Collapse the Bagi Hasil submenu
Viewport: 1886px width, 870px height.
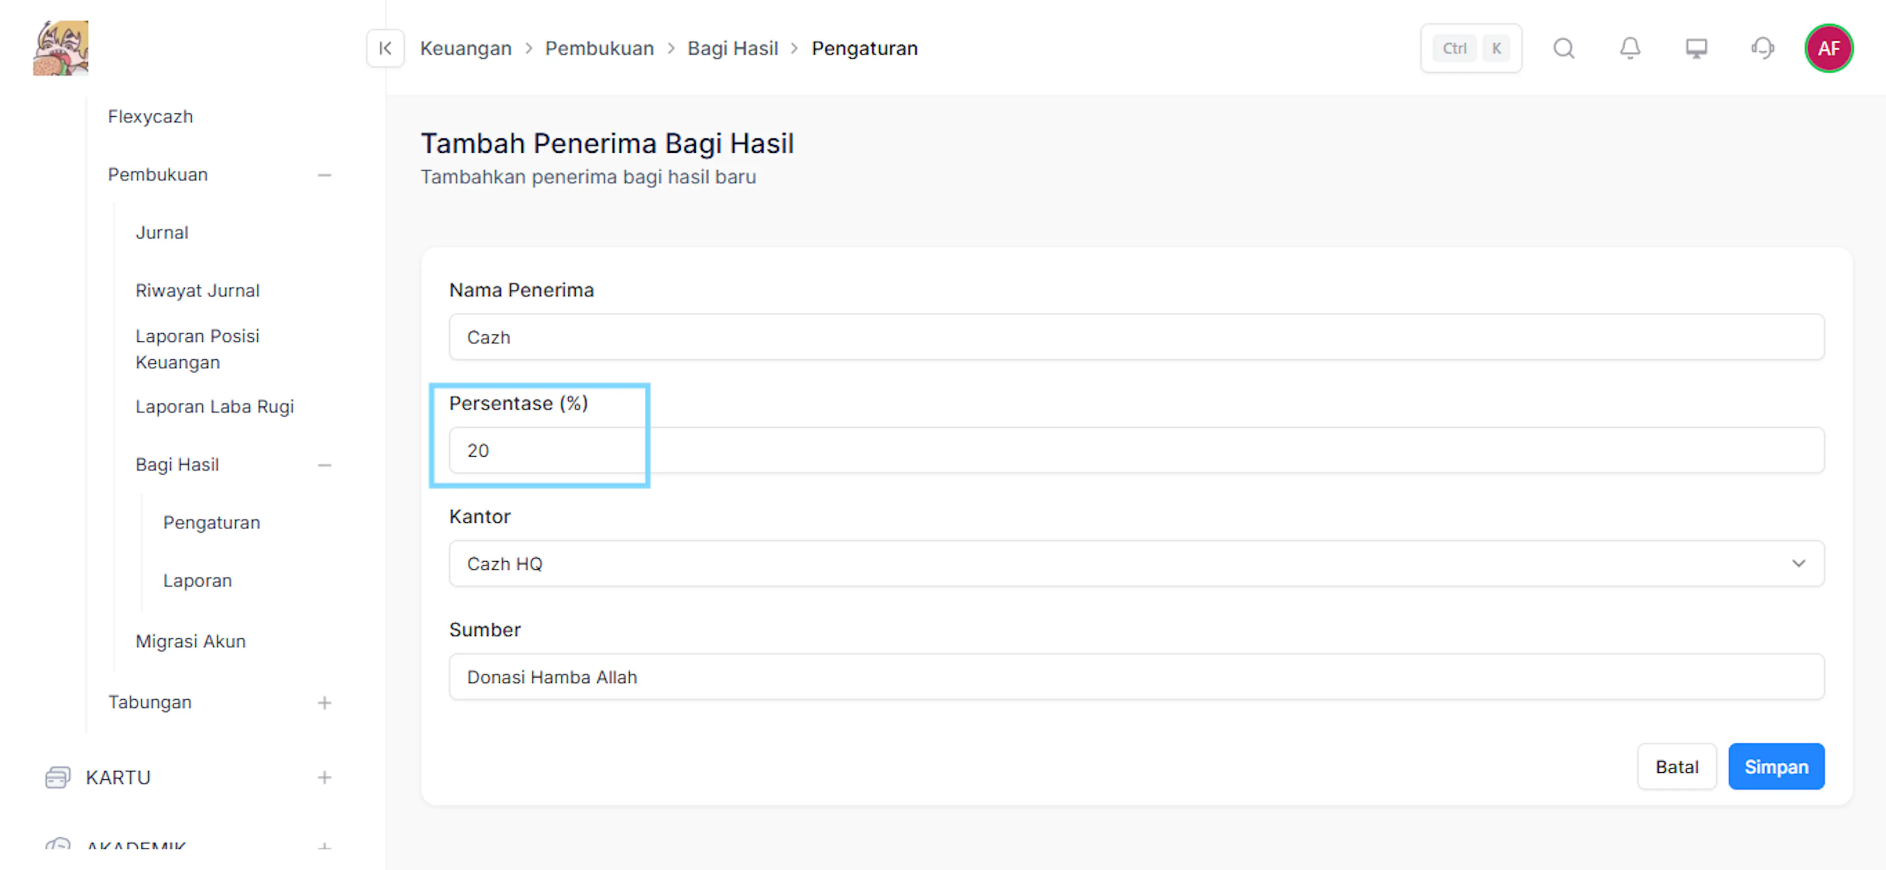(x=324, y=464)
